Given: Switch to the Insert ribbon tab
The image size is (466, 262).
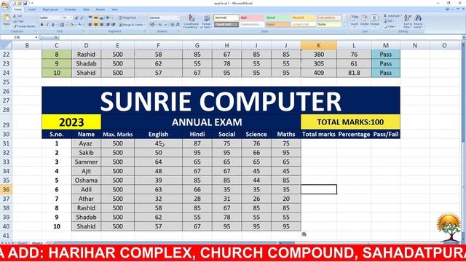Looking at the screenshot, I should [x=32, y=9].
